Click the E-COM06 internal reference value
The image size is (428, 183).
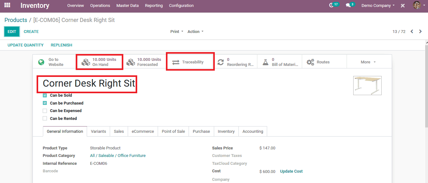point(99,164)
